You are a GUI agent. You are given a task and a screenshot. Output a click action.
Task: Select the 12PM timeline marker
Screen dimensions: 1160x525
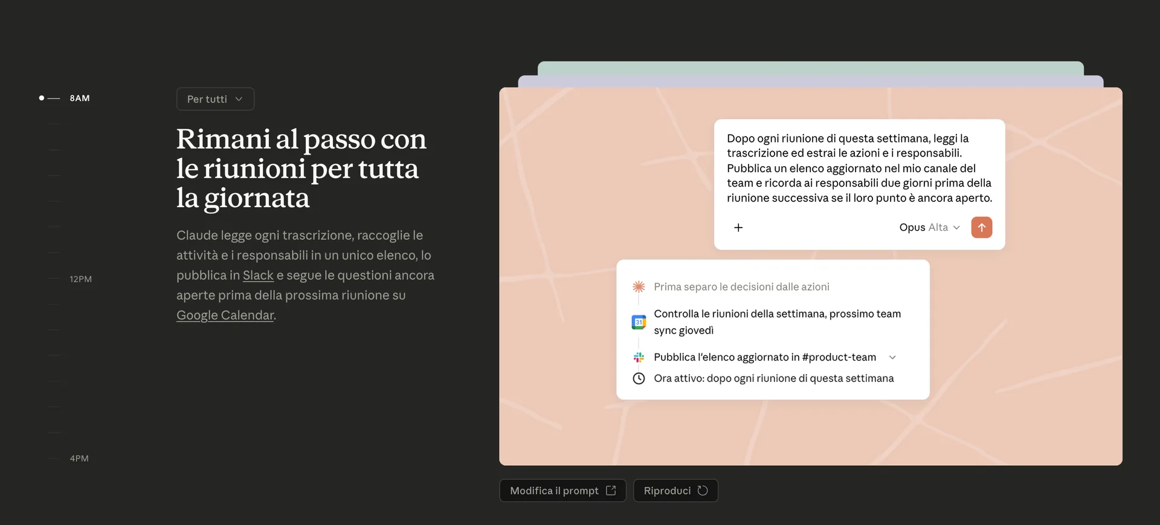point(71,279)
